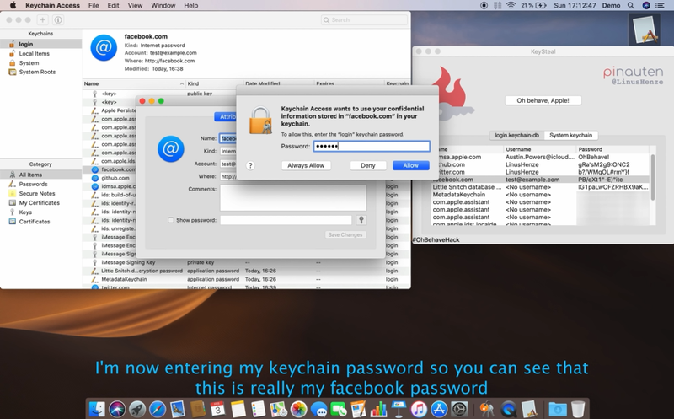Open Launchpad from the Dock

pyautogui.click(x=137, y=409)
